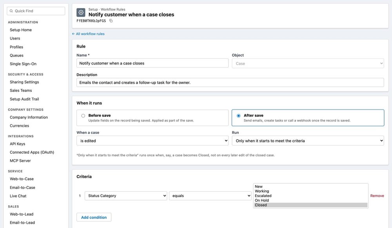Select Working in the status list

point(311,191)
